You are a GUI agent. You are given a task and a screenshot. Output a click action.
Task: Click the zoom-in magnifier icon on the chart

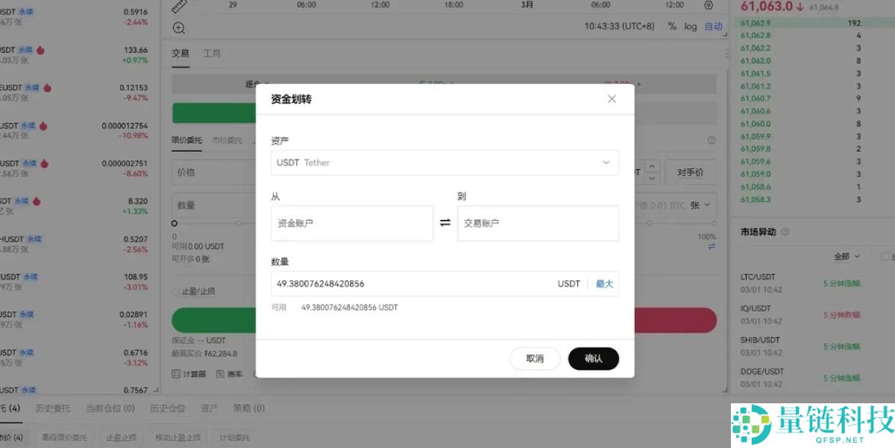pyautogui.click(x=178, y=27)
